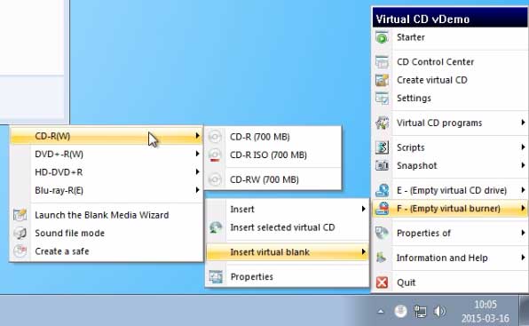Click the CD-R (700 MB) disc icon
The height and width of the screenshot is (326, 529).
(x=215, y=137)
